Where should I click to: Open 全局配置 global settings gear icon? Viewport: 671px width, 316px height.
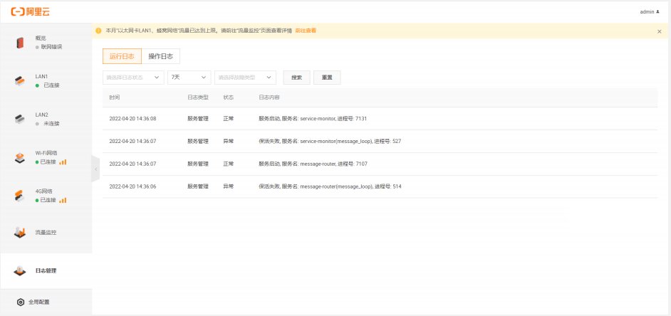point(21,302)
